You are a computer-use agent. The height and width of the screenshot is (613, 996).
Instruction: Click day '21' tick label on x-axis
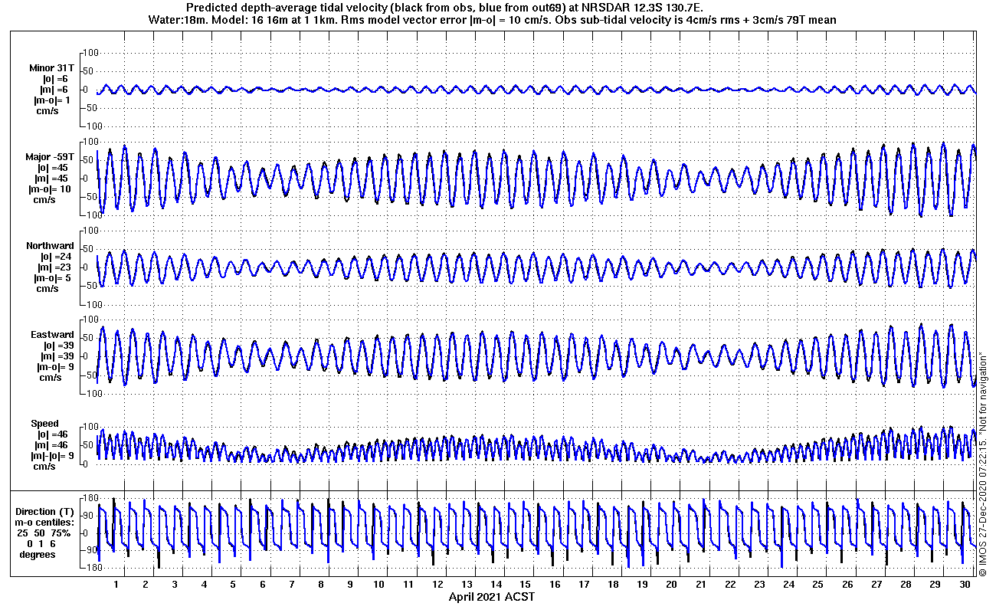pos(701,585)
